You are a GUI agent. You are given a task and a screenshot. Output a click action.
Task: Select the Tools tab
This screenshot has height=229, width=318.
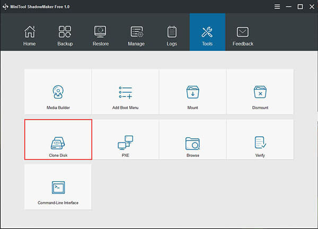pyautogui.click(x=207, y=32)
